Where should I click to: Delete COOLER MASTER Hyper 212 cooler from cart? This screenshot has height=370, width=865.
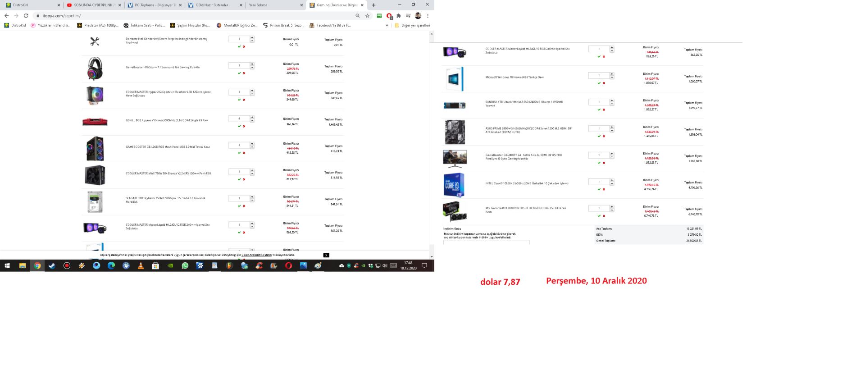click(x=244, y=100)
